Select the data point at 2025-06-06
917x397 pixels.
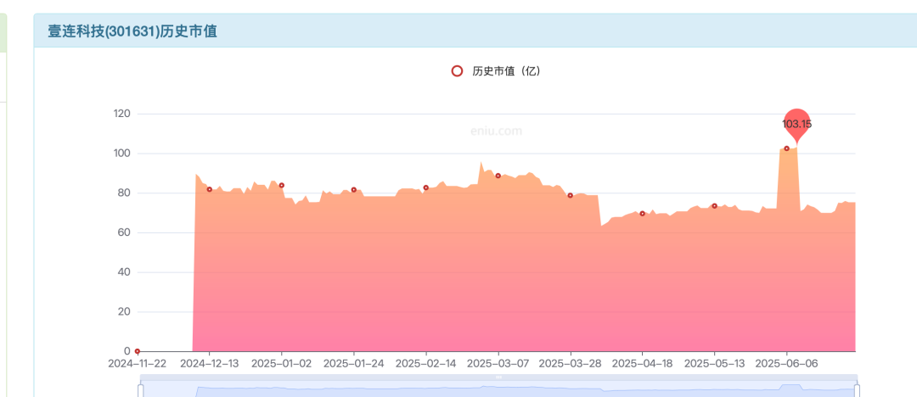pos(786,148)
